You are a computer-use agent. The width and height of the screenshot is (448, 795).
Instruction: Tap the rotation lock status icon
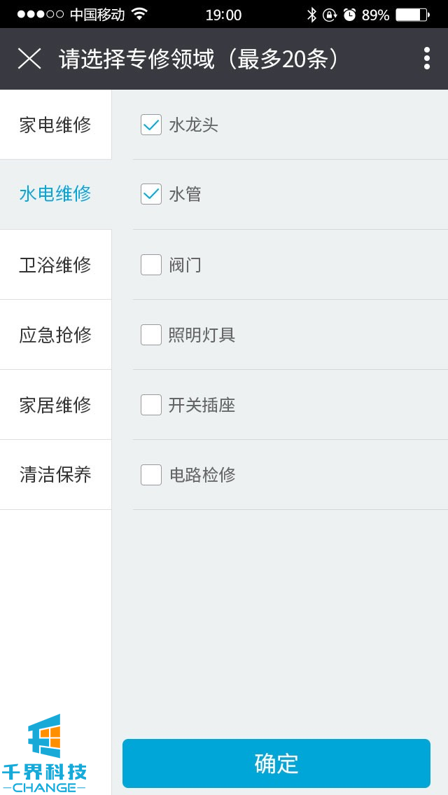click(x=330, y=15)
